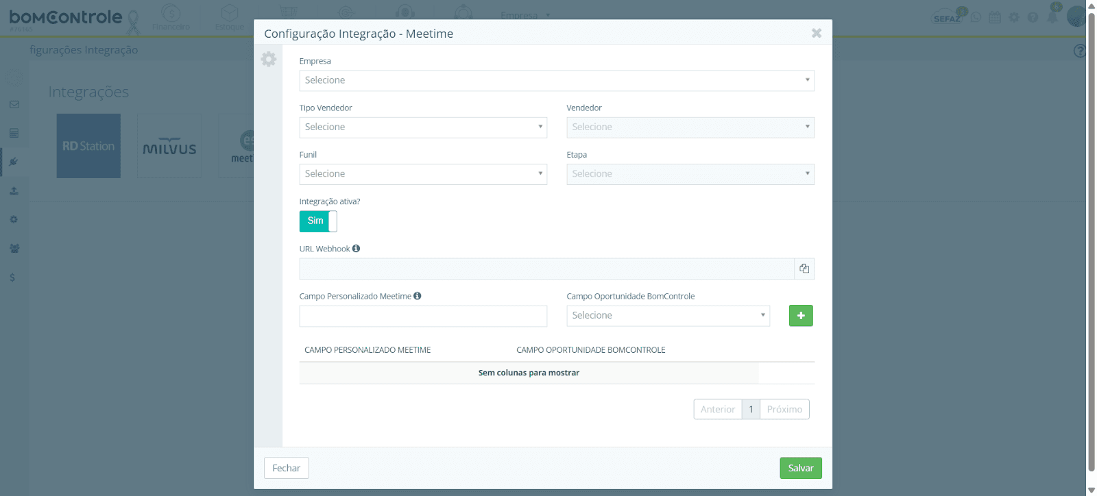Click the users group icon in sidebar
1097x496 pixels.
point(14,249)
